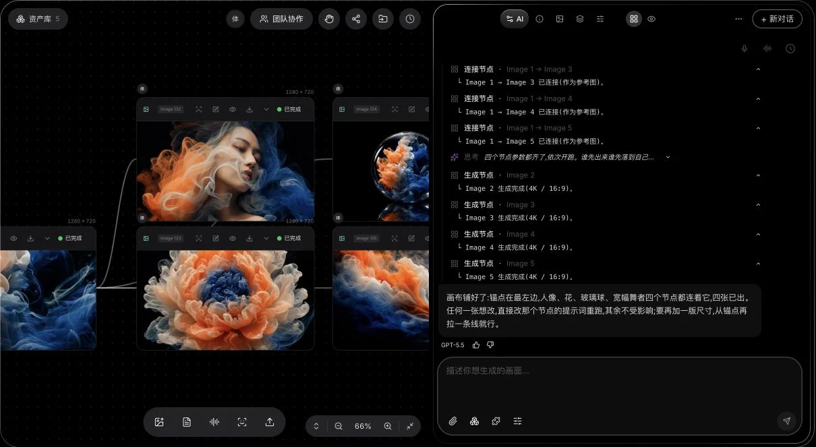Click the 团队协作 team collaboration button

click(281, 19)
